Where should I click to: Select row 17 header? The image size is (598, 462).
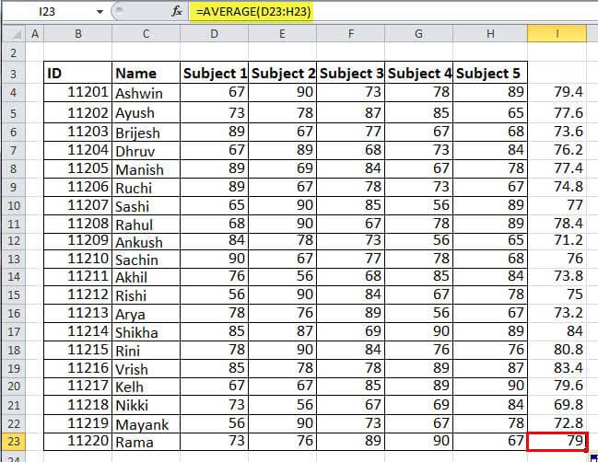(x=14, y=331)
